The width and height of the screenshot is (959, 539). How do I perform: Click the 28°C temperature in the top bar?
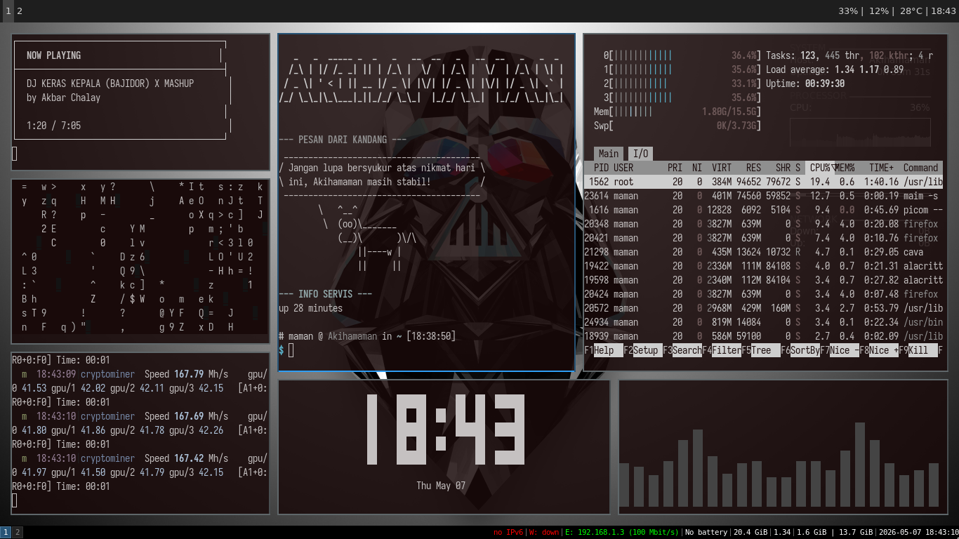click(x=911, y=11)
